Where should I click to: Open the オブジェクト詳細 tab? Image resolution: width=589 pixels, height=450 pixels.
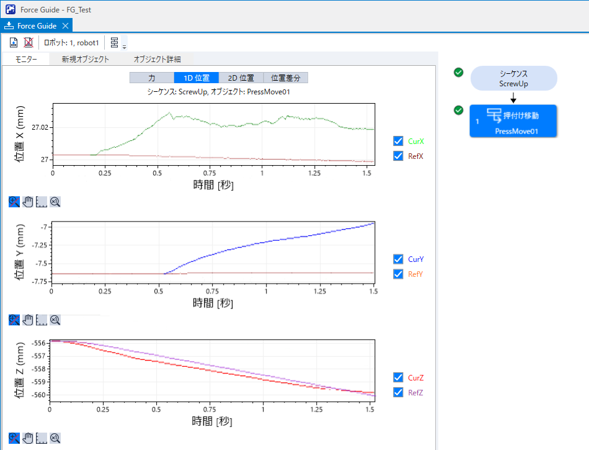[157, 60]
